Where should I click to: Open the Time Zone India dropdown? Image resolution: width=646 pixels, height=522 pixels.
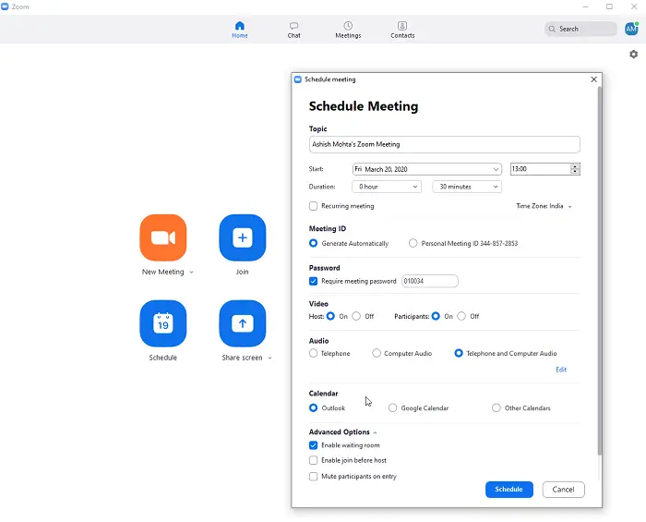544,206
